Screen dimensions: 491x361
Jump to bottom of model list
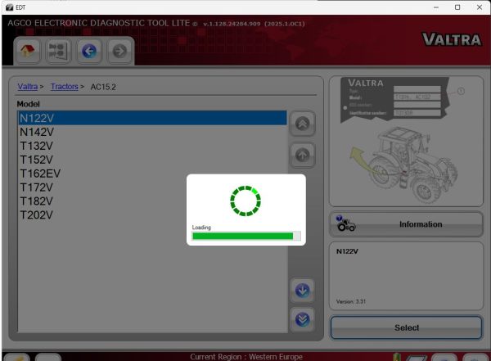click(302, 319)
